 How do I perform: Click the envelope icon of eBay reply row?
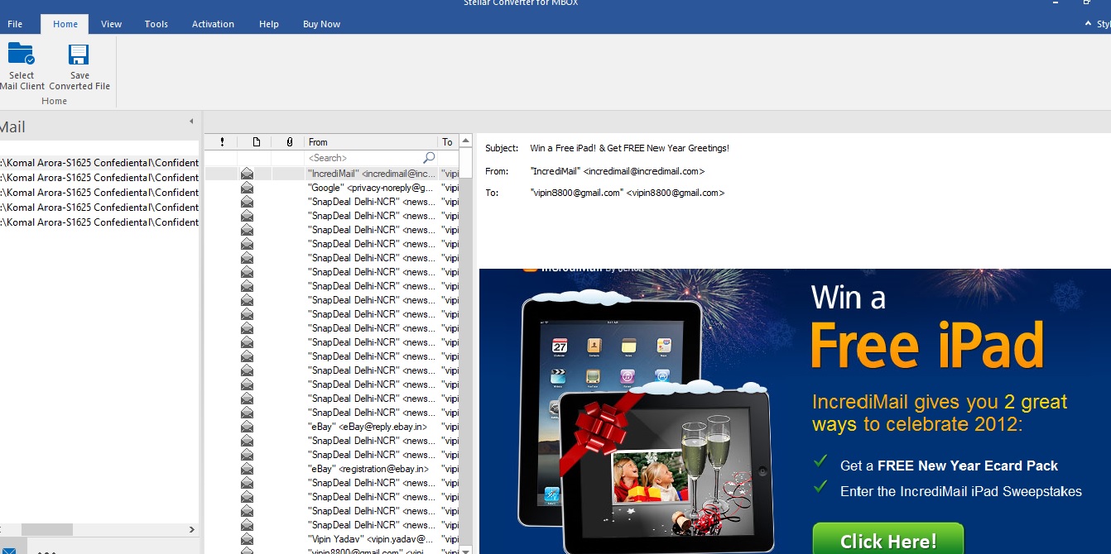(x=247, y=427)
